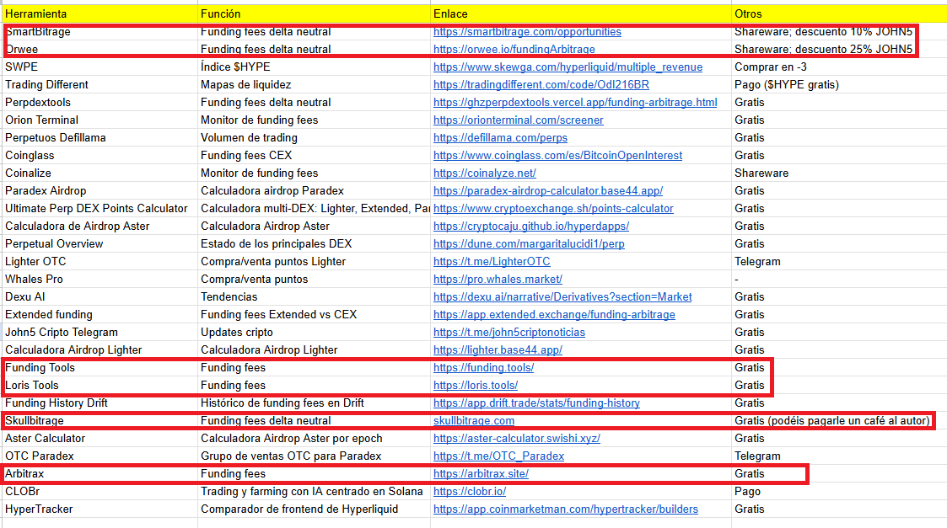The width and height of the screenshot is (947, 528).
Task: Select the Whales Pro cell
Action: click(x=100, y=280)
